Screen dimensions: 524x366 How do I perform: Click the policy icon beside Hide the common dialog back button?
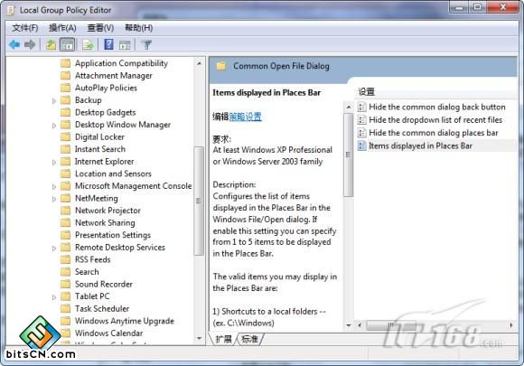click(361, 107)
